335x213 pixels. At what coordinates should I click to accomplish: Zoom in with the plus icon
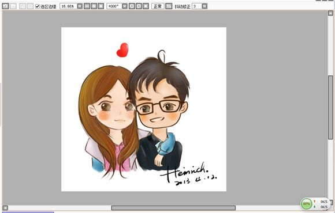94,6
